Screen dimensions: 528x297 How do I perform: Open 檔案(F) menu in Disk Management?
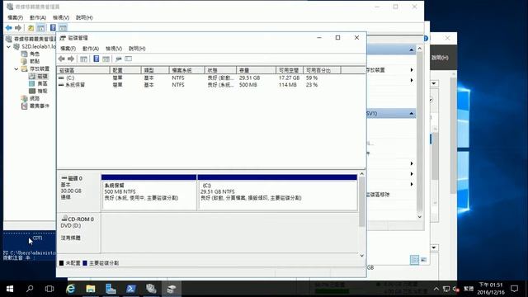68,49
